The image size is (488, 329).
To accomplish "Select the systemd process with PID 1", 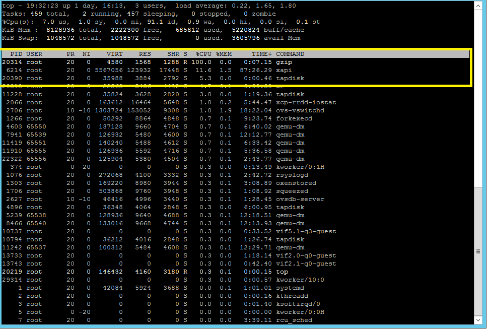I will pyautogui.click(x=290, y=288).
